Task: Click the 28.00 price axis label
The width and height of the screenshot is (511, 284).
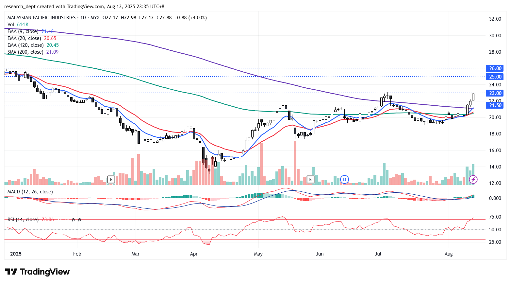Action: click(x=495, y=52)
